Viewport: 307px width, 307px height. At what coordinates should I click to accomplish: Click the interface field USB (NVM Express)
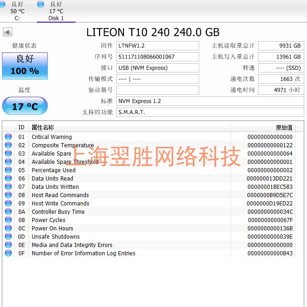click(x=157, y=68)
